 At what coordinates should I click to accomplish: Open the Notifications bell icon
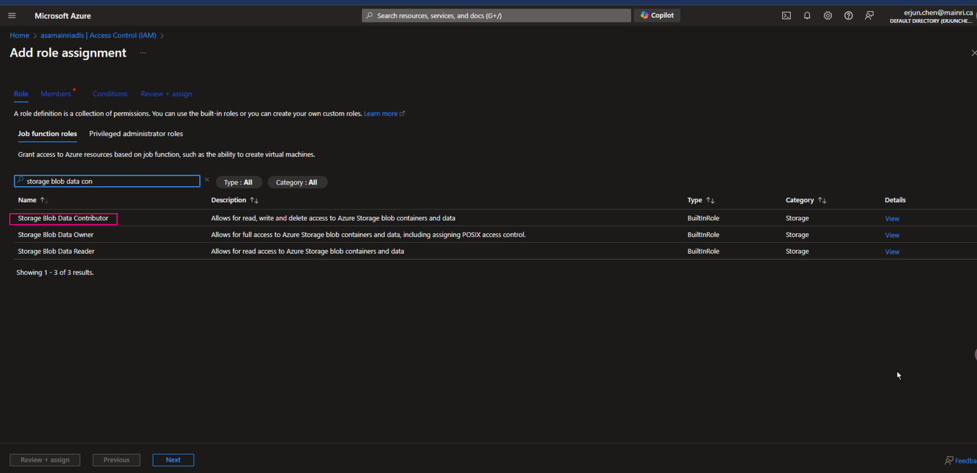coord(807,15)
